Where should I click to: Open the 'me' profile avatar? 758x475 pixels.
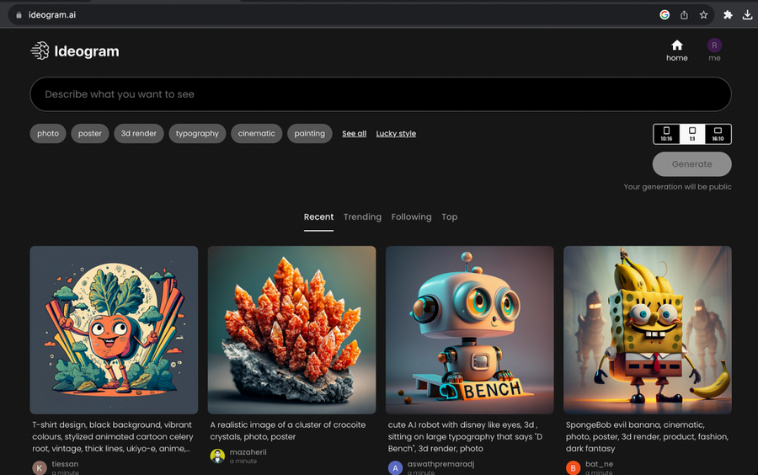click(x=714, y=45)
